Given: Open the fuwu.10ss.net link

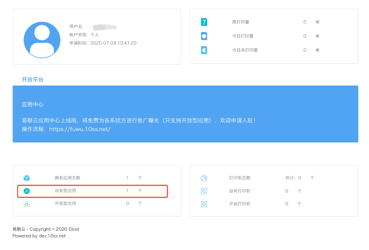Looking at the screenshot, I should tap(80, 129).
